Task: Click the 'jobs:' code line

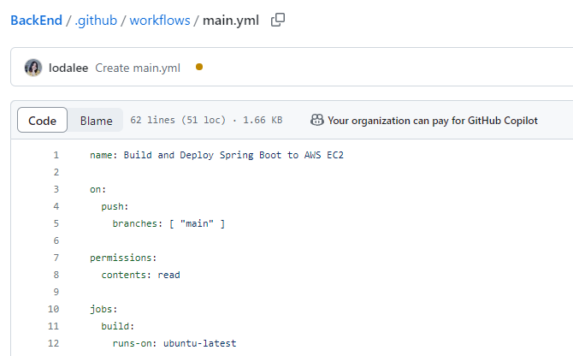Action: pos(103,309)
